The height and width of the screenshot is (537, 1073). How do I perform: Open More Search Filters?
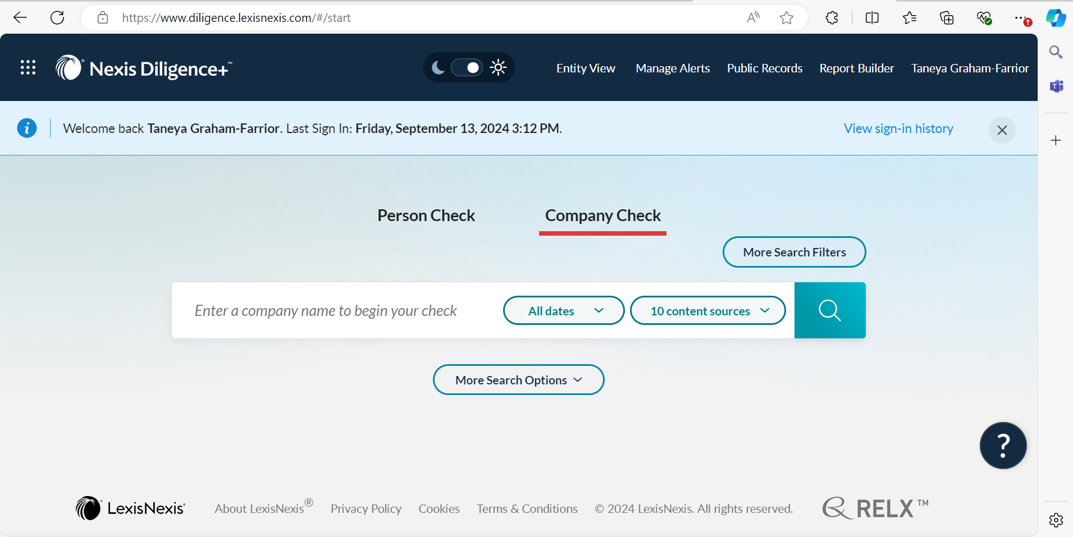[794, 252]
